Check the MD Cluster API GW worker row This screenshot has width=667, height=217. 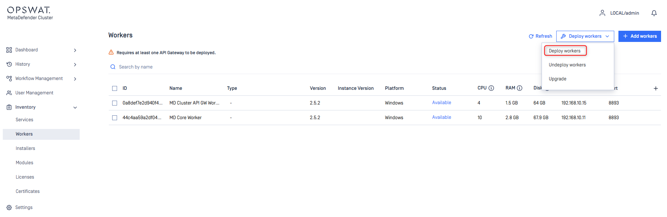point(115,103)
